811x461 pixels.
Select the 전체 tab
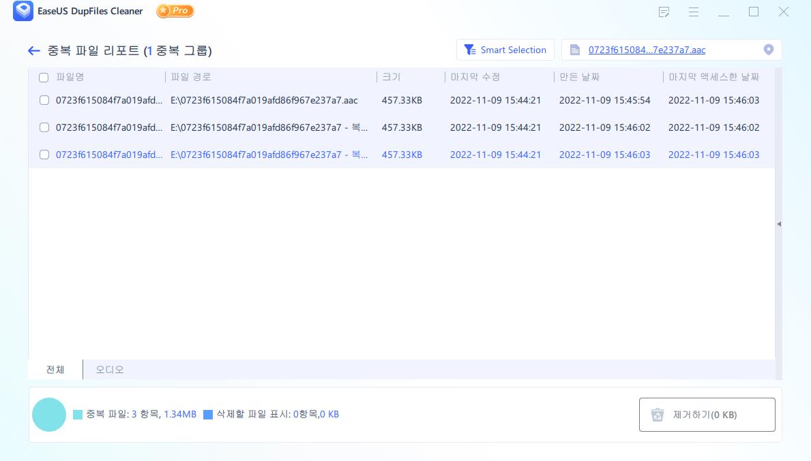pyautogui.click(x=55, y=369)
